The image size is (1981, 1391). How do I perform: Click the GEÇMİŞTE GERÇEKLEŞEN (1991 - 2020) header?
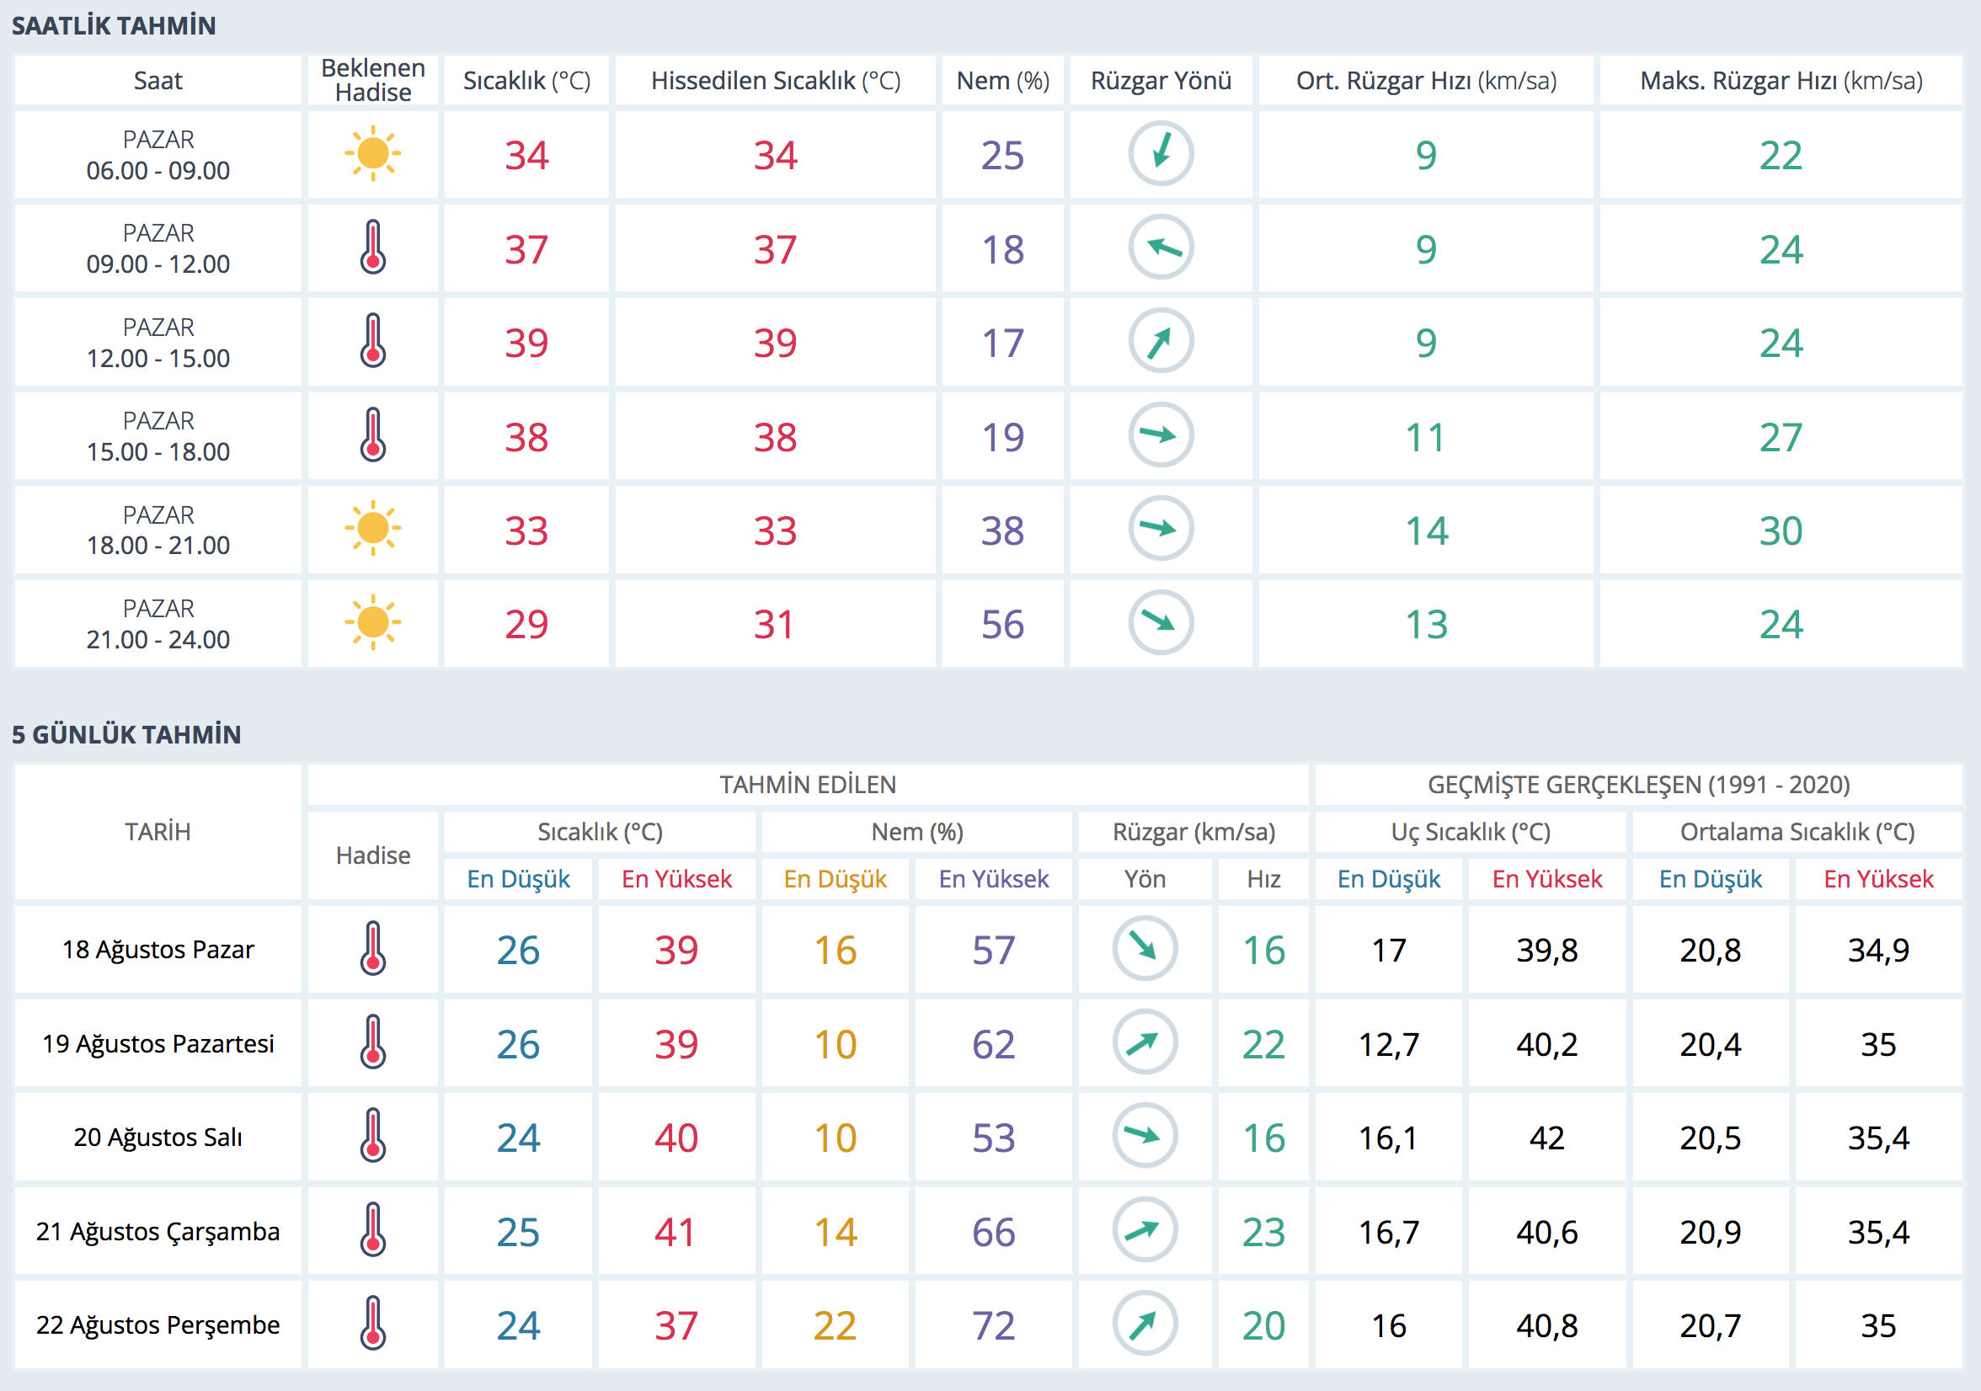[1637, 785]
